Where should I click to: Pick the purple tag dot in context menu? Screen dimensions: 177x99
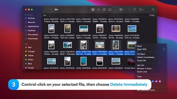click(156, 81)
